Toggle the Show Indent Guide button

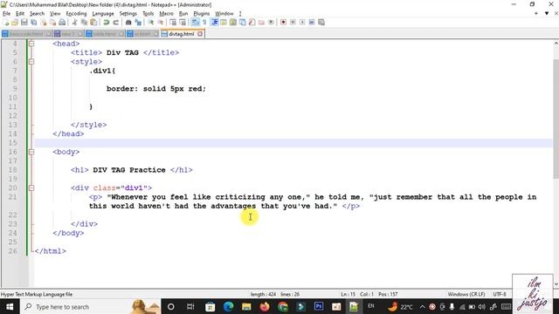[215, 23]
